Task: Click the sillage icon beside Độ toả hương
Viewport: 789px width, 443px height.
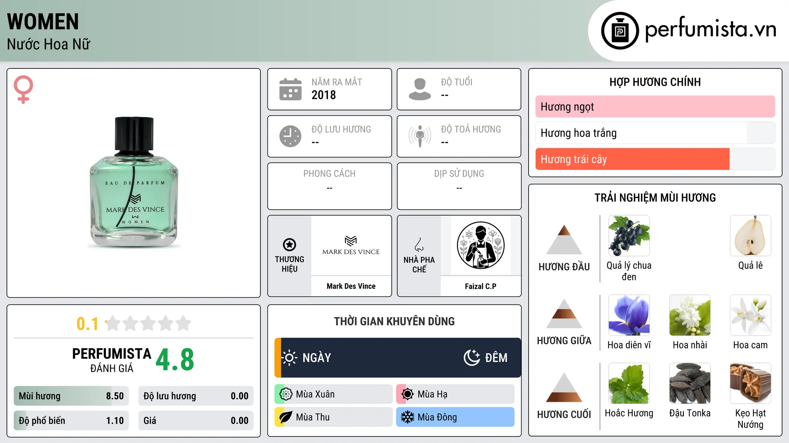Action: point(420,136)
